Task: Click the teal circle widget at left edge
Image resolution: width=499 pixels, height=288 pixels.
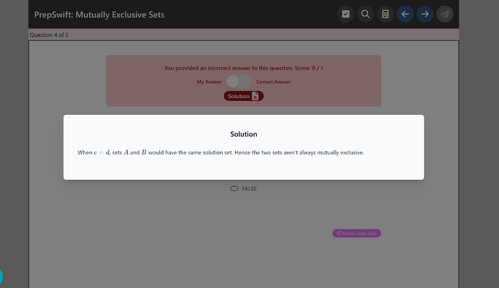Action: coord(1,276)
